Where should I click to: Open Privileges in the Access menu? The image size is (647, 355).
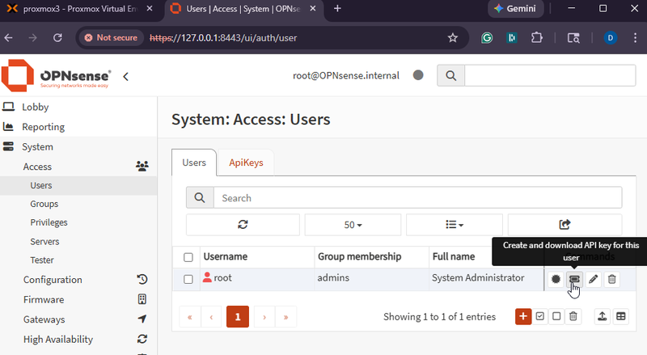tap(78, 222)
